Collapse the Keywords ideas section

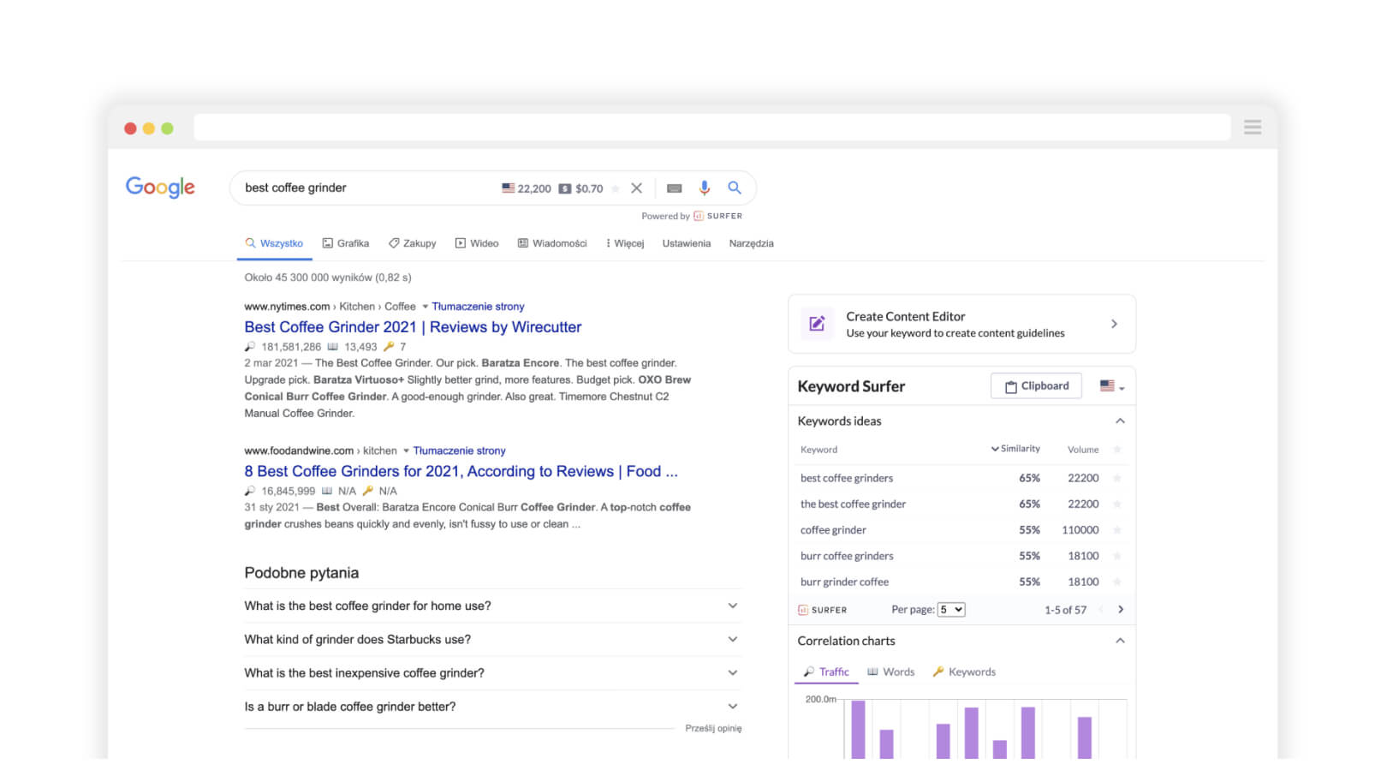click(1119, 421)
